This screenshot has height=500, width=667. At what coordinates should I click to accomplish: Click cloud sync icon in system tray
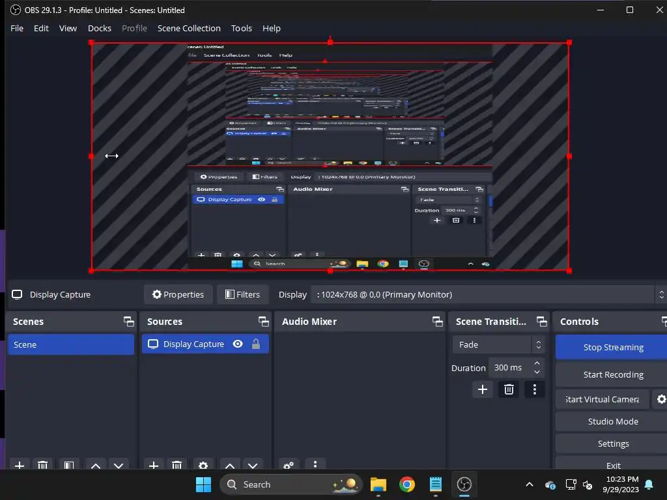click(x=550, y=484)
